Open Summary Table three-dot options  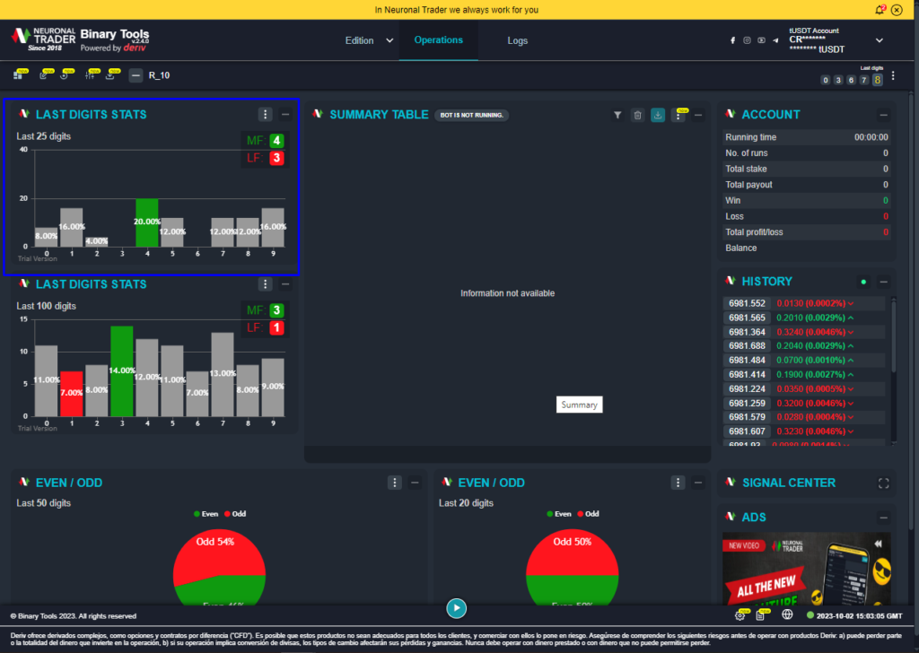tap(678, 115)
